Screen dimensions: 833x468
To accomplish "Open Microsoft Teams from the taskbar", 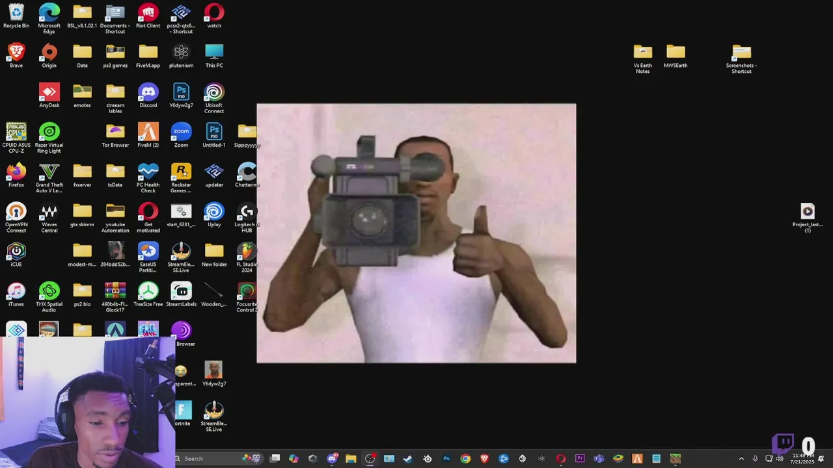I will [599, 459].
